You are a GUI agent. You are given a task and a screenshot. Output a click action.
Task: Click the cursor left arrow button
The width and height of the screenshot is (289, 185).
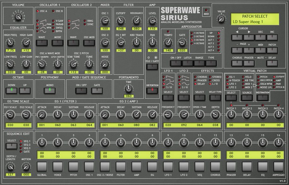[x=237, y=38]
